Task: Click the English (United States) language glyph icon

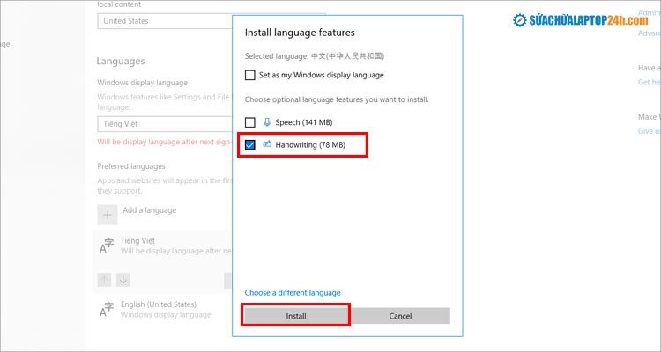Action: pyautogui.click(x=107, y=309)
